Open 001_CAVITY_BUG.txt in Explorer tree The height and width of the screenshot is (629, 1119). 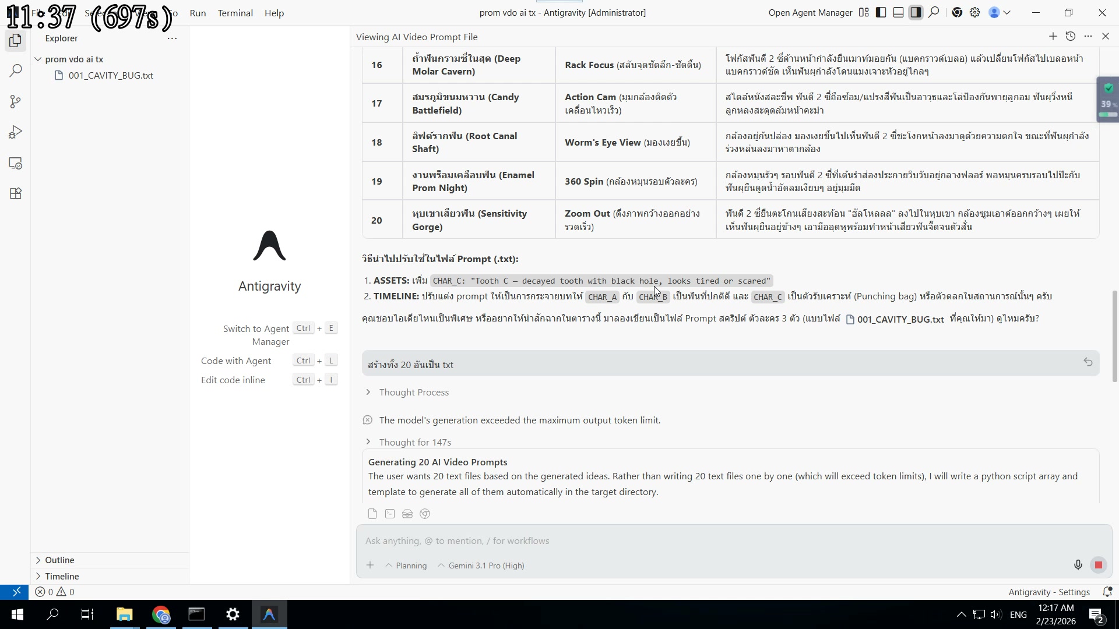point(110,76)
